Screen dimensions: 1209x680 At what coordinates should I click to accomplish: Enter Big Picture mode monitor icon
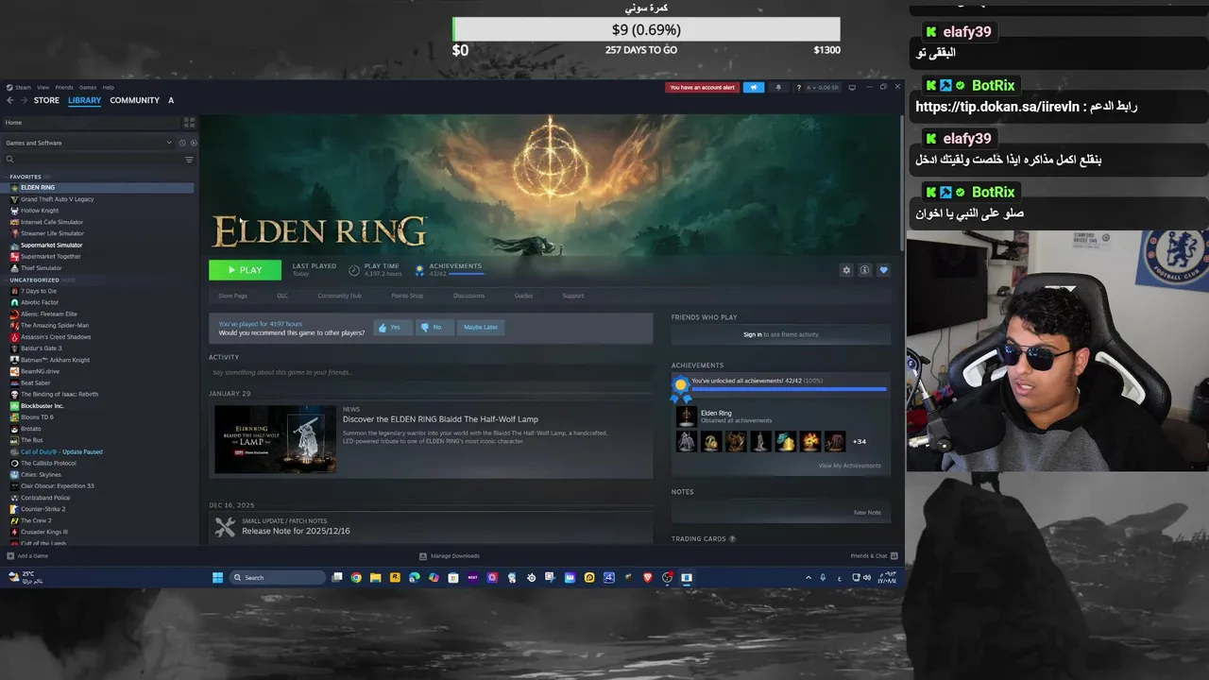[852, 88]
